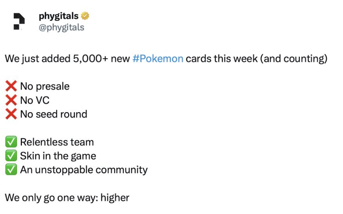Click the phygitals profile avatar logo
Viewport: 343px width, 214px height.
(18, 22)
